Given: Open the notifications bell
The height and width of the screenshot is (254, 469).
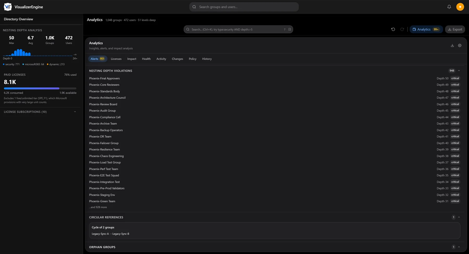Looking at the screenshot, I should 449,7.
